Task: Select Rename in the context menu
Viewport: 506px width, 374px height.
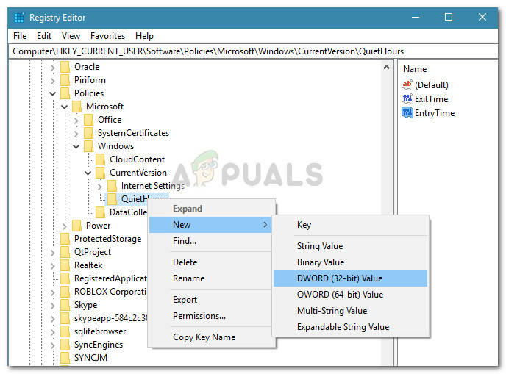Action: [210, 278]
